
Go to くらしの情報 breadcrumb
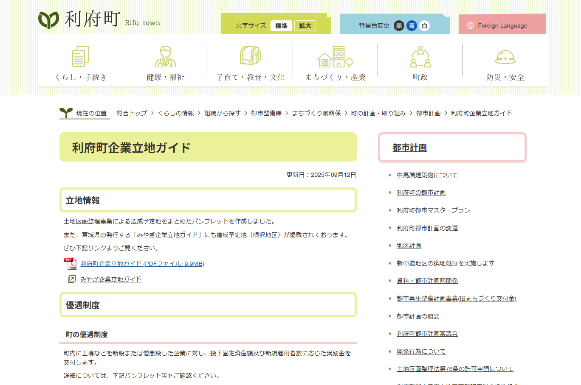coord(176,113)
